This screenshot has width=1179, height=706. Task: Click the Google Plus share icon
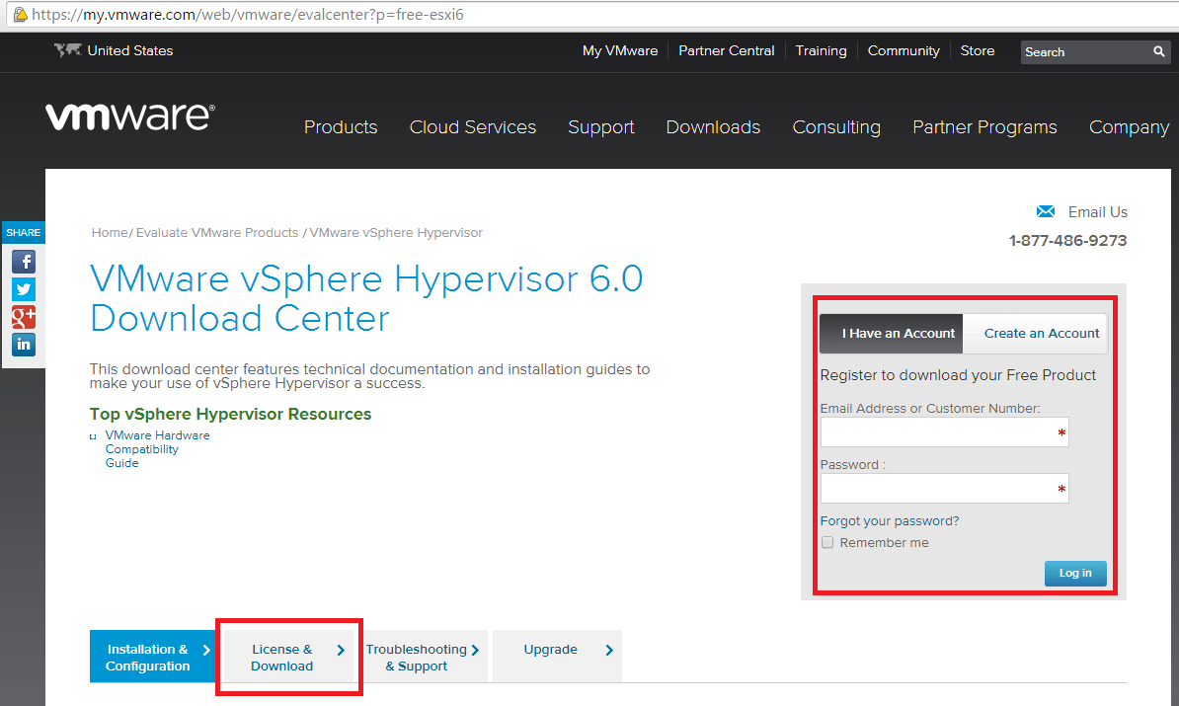point(24,317)
